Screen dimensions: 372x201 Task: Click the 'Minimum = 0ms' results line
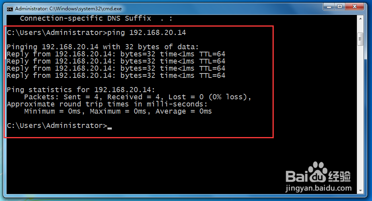(118, 111)
